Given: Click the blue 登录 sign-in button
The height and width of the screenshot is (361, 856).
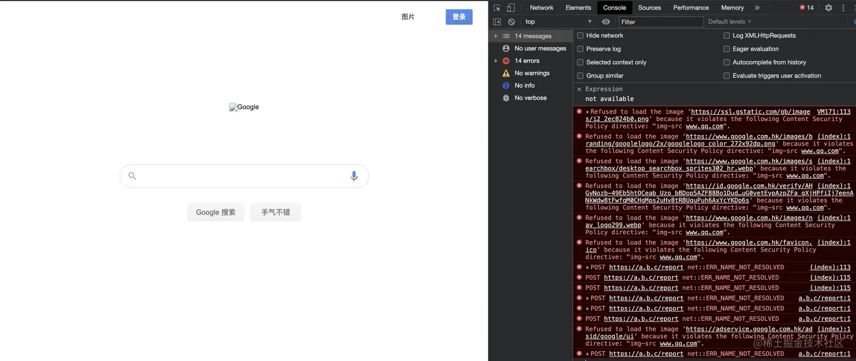Looking at the screenshot, I should point(459,17).
